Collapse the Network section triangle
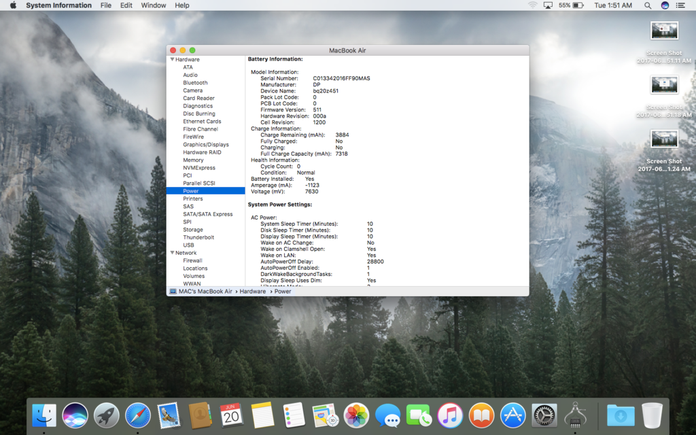The image size is (696, 435). pyautogui.click(x=172, y=253)
